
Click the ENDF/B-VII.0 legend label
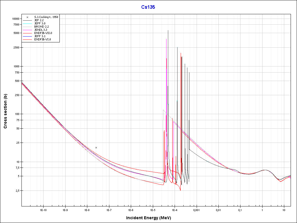43,33
